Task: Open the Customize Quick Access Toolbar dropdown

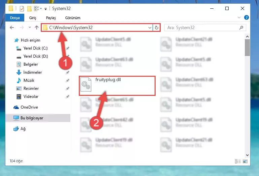Action: 45,9
